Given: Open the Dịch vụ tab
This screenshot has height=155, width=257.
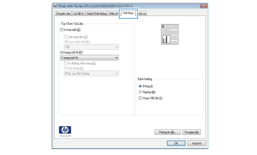Looking at the screenshot, I should (142, 14).
